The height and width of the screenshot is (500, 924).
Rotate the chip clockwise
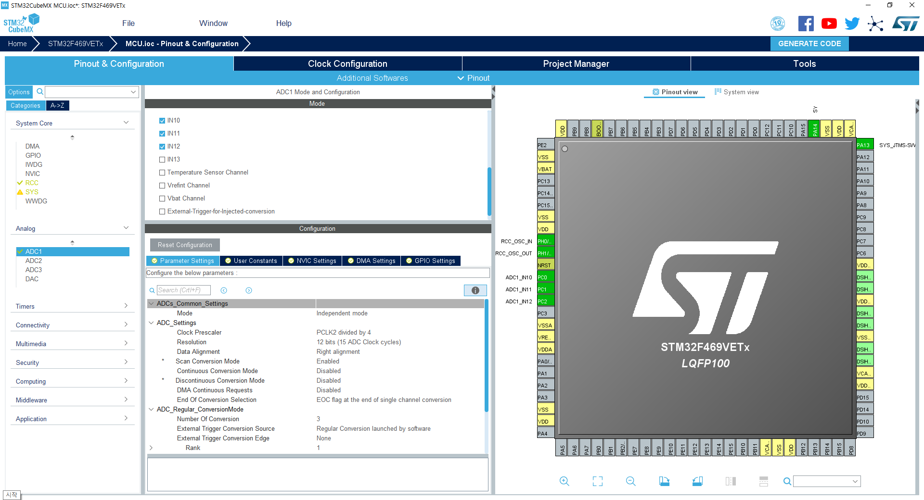coord(664,481)
